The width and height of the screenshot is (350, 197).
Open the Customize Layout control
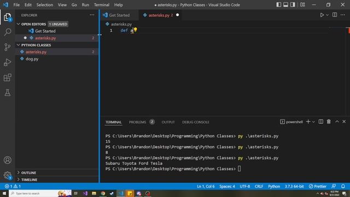click(302, 5)
